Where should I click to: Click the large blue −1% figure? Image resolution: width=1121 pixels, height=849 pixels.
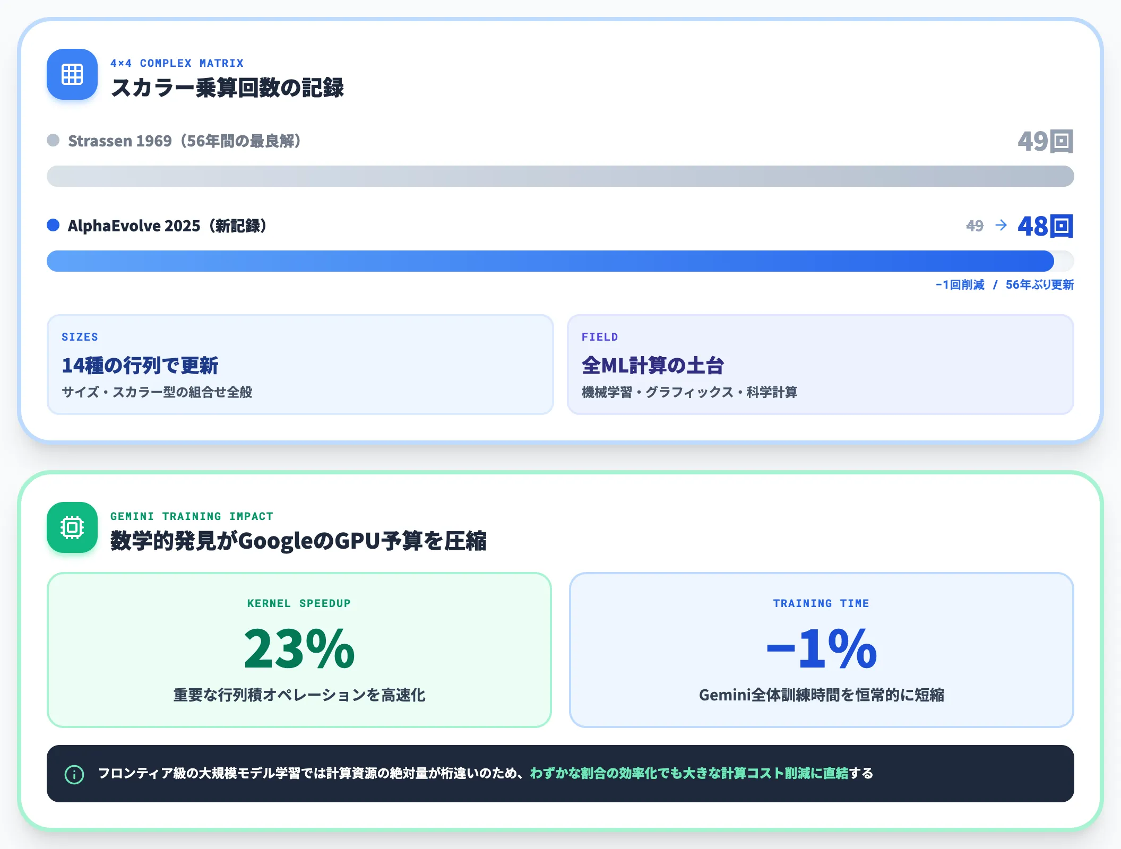coord(822,648)
